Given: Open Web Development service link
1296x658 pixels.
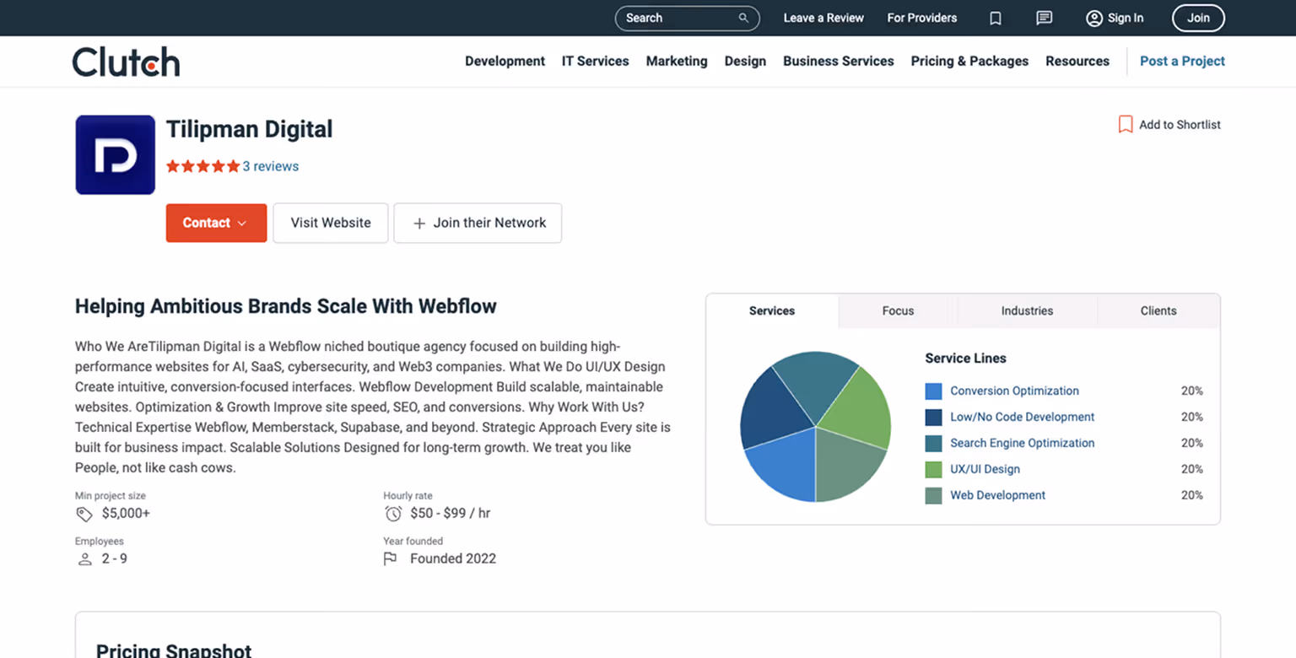Looking at the screenshot, I should (997, 495).
